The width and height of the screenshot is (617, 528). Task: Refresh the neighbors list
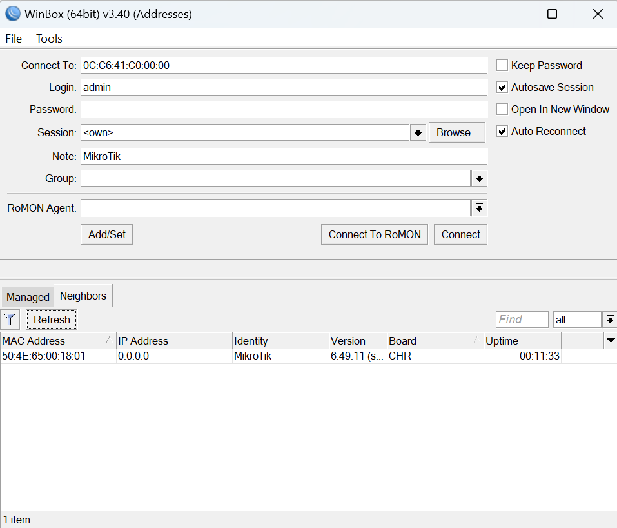point(52,320)
